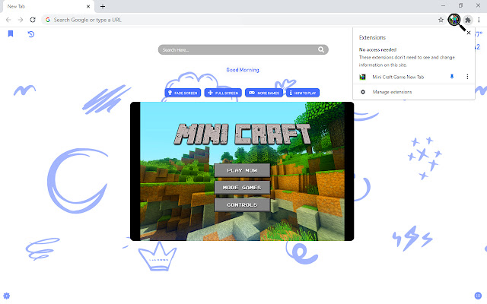Image resolution: width=487 pixels, height=304 pixels.
Task: Reload the page
Action: pyautogui.click(x=33, y=20)
